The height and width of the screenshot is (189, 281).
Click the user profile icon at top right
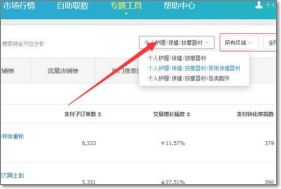(259, 6)
